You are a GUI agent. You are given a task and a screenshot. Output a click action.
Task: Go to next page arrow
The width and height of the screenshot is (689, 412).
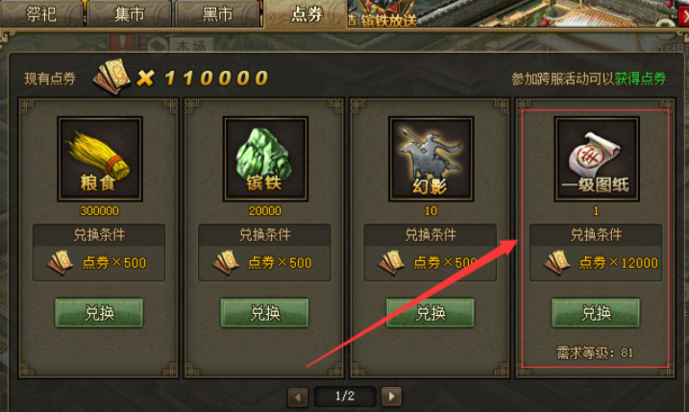pyautogui.click(x=391, y=397)
